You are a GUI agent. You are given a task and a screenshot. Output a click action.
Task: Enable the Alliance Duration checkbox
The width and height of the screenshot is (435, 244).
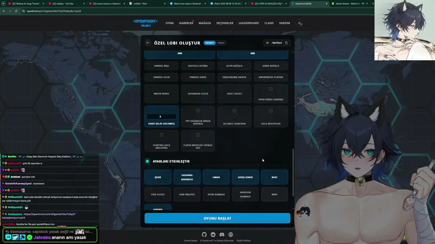click(234, 110)
